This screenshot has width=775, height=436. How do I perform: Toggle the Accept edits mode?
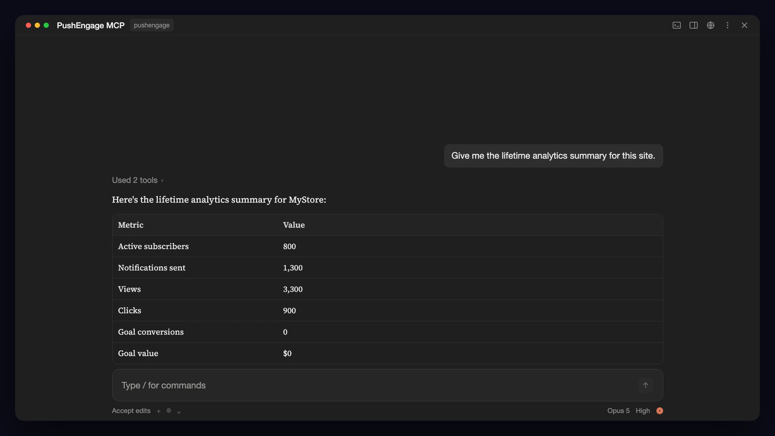click(131, 411)
